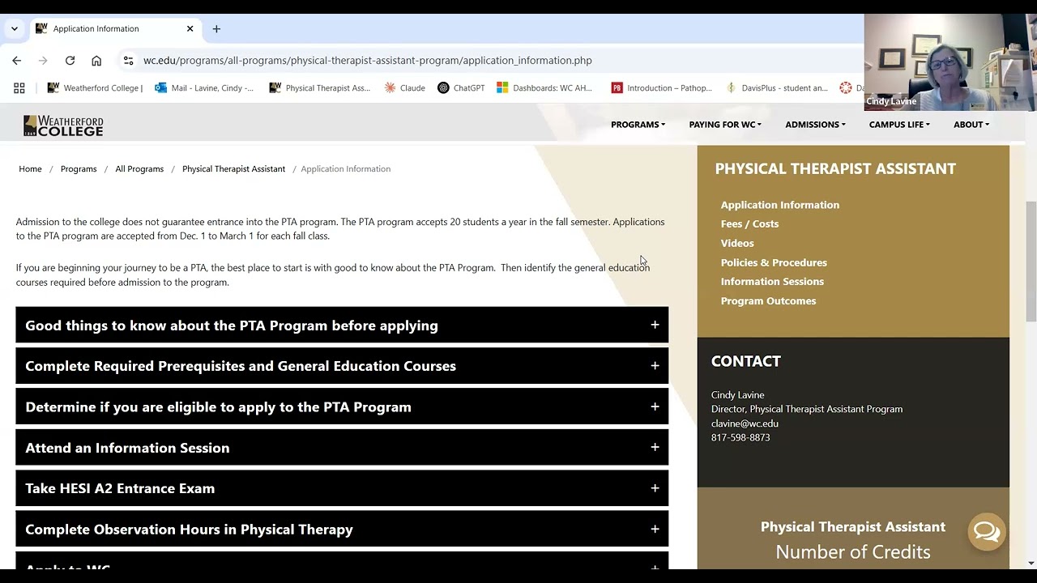Click the scrollbar down arrow
This screenshot has width=1037, height=583.
click(x=1031, y=564)
